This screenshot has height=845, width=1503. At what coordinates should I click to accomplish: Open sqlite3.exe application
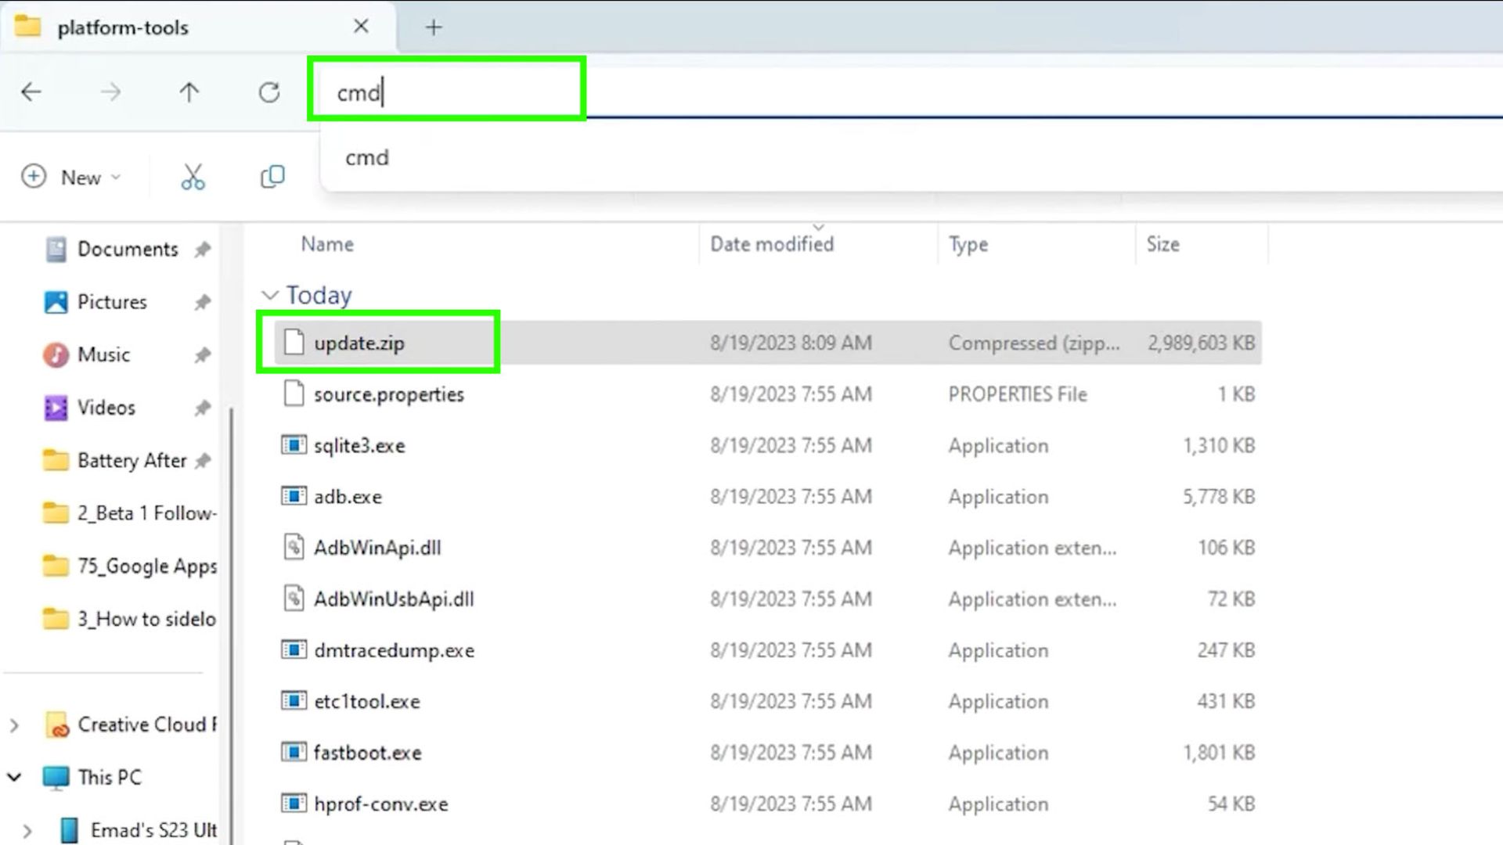tap(359, 446)
